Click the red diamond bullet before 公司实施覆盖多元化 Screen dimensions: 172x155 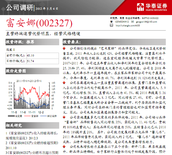(x=64, y=117)
